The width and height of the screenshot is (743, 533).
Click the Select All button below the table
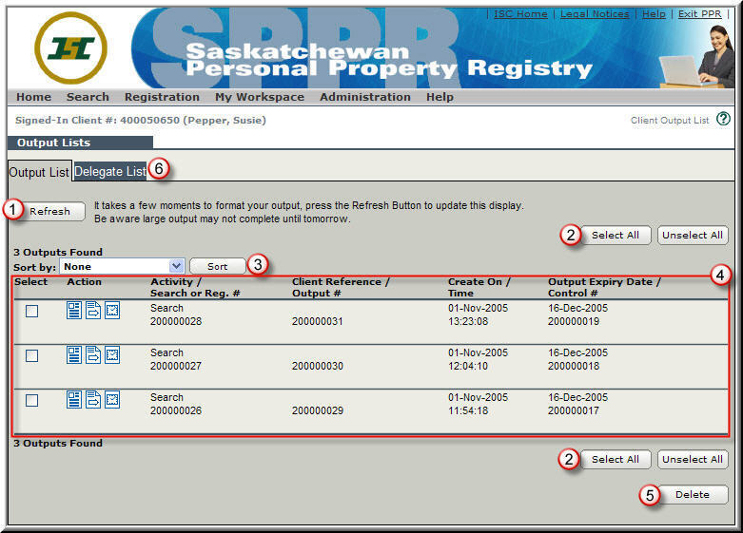point(616,460)
